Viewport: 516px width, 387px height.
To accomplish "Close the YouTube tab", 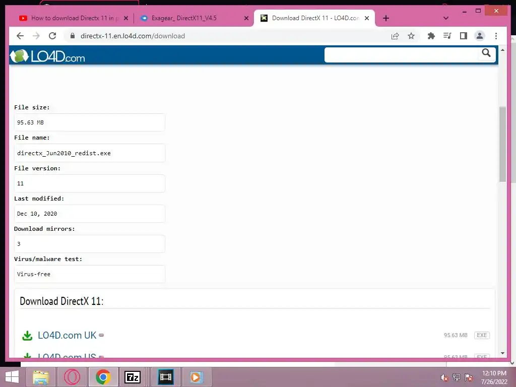I will tap(125, 19).
